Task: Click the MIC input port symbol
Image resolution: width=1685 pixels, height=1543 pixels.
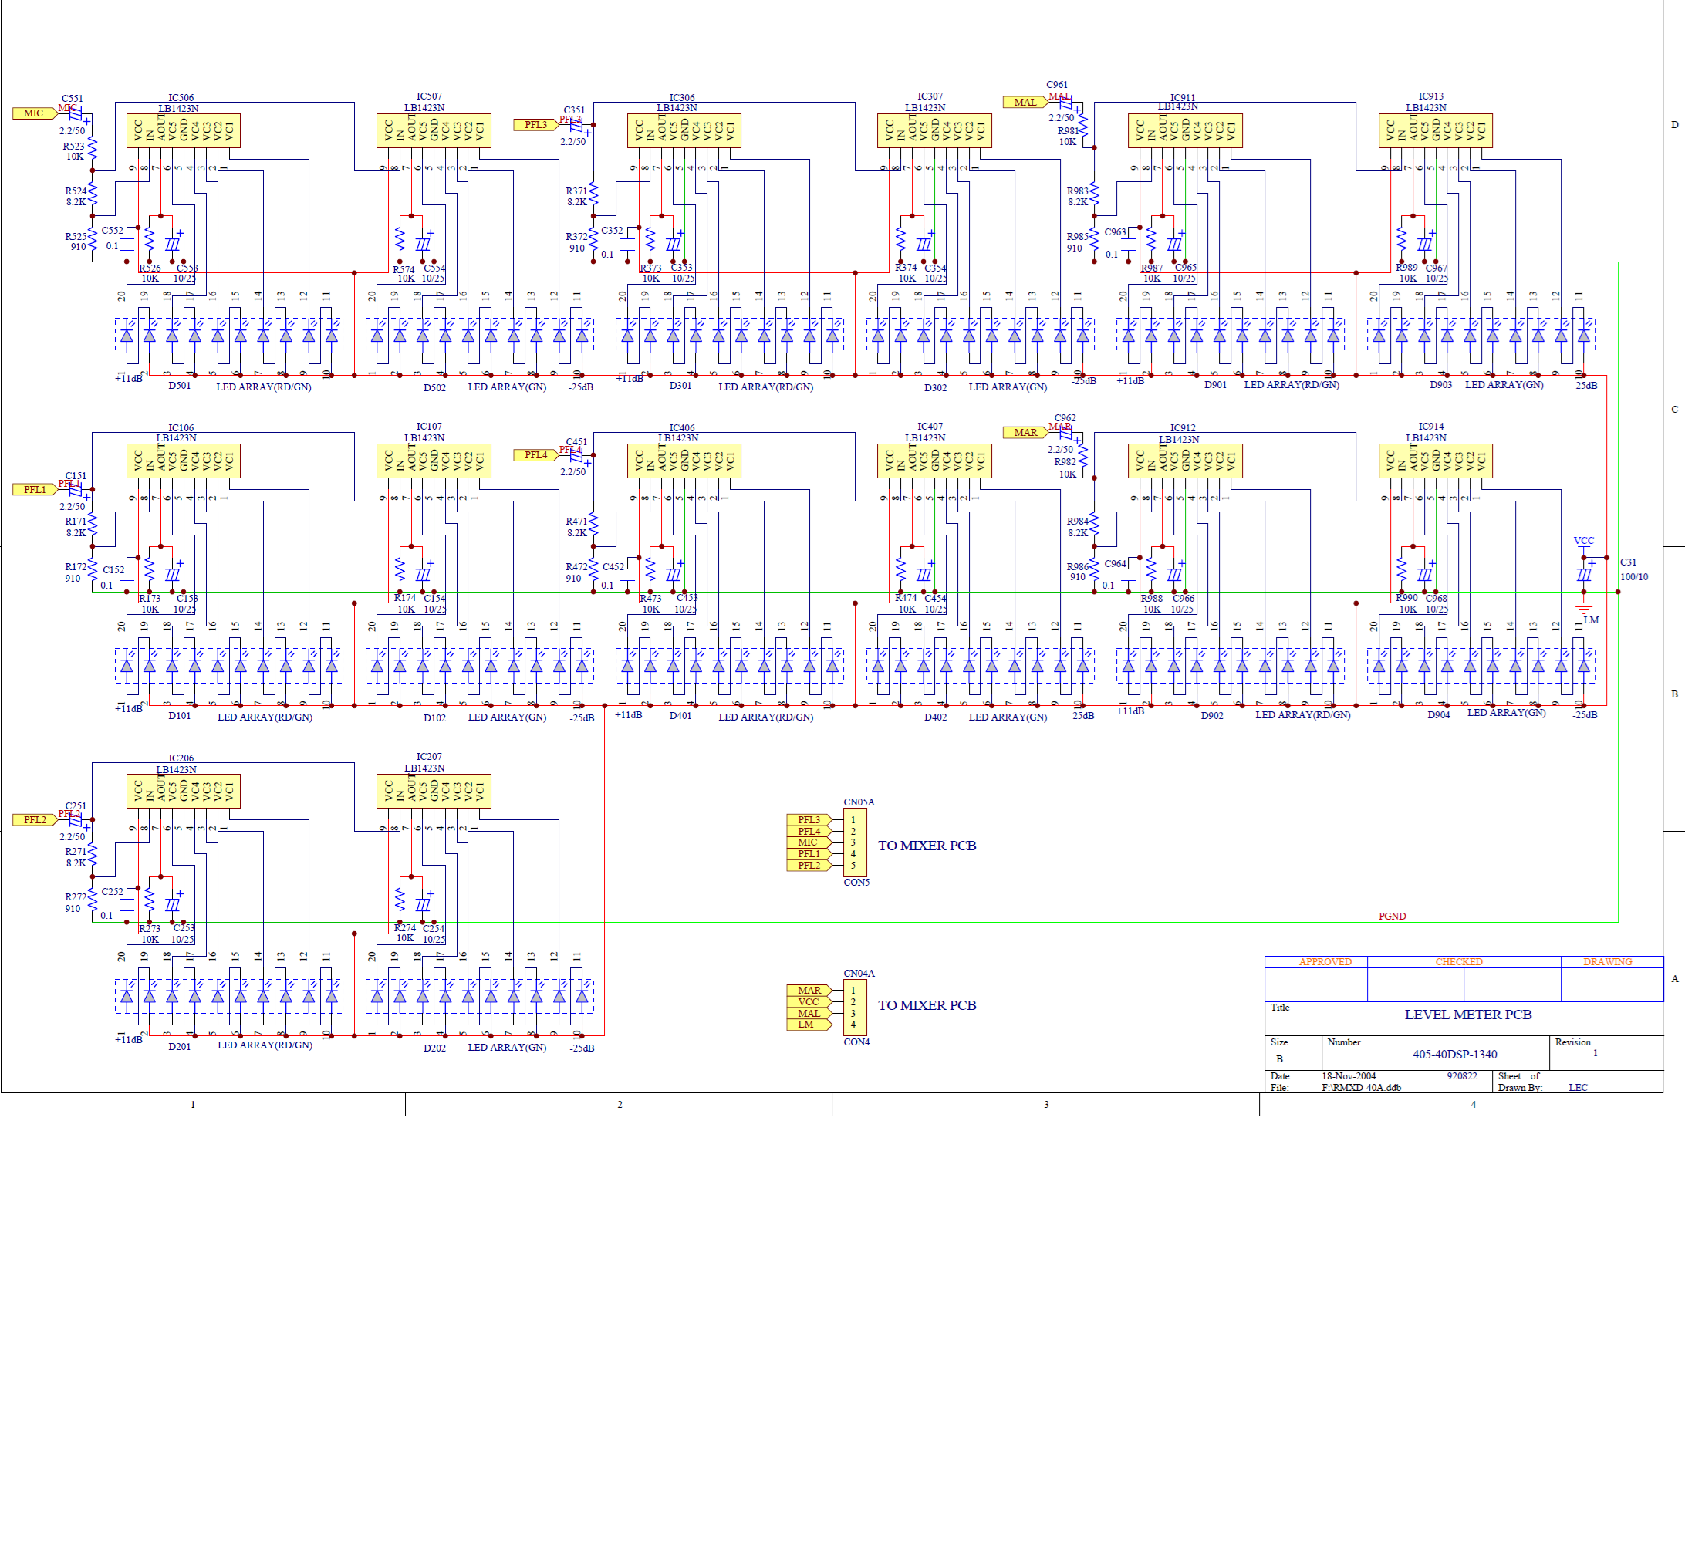Action: pos(35,113)
